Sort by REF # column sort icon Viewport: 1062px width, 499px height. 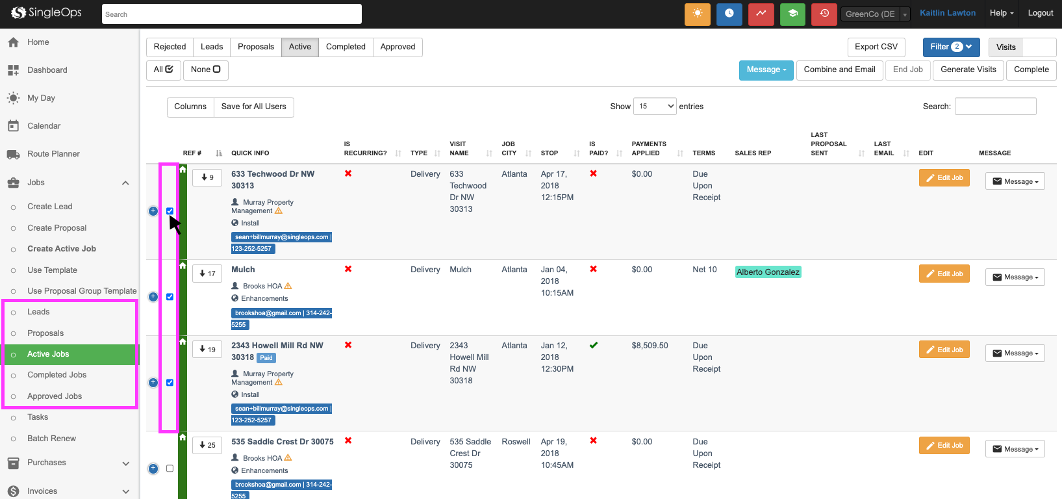coord(219,153)
